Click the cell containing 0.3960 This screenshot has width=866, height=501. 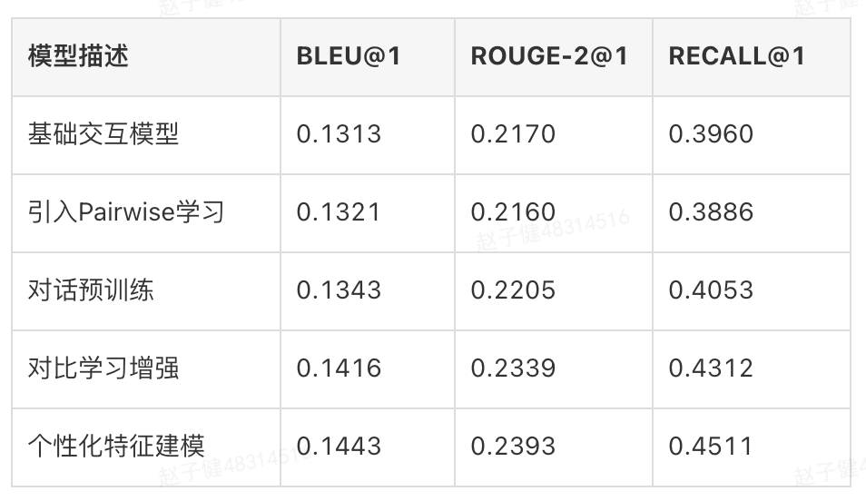[x=711, y=134]
